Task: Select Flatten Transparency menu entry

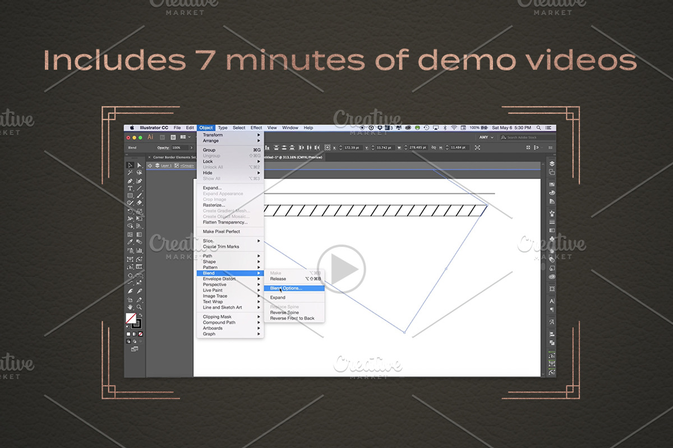Action: coord(231,222)
